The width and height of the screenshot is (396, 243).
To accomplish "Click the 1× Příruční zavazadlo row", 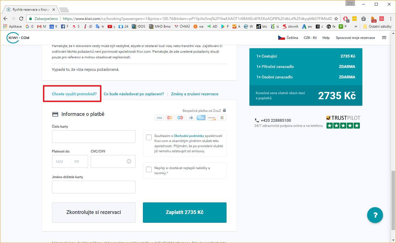I will coord(306,67).
